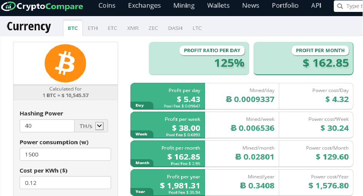This screenshot has height=196, width=363.
Task: Click the Power consumption input field
Action: tap(65, 154)
